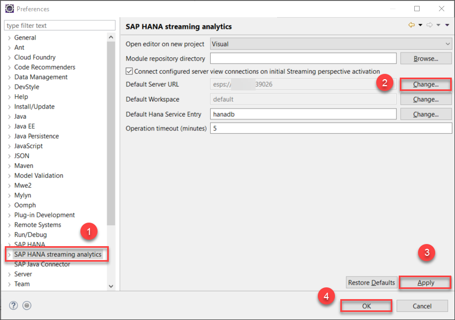
Task: Click the import/export preferences round icon
Action: pos(27,306)
